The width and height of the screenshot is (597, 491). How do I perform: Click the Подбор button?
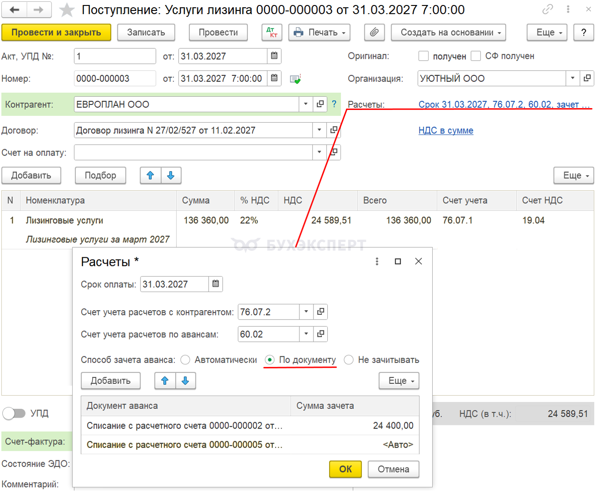pos(100,175)
